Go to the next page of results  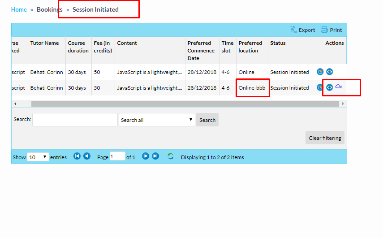[x=146, y=156]
